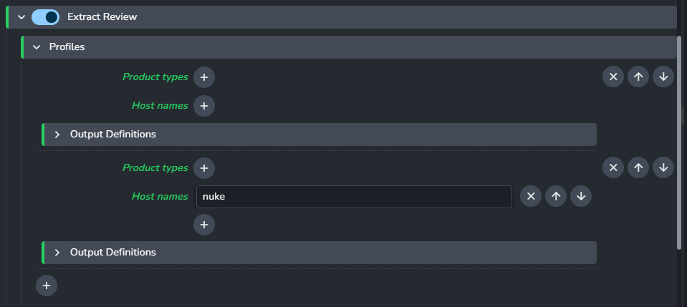Add a new profile at the bottom
The image size is (687, 307).
tap(47, 286)
